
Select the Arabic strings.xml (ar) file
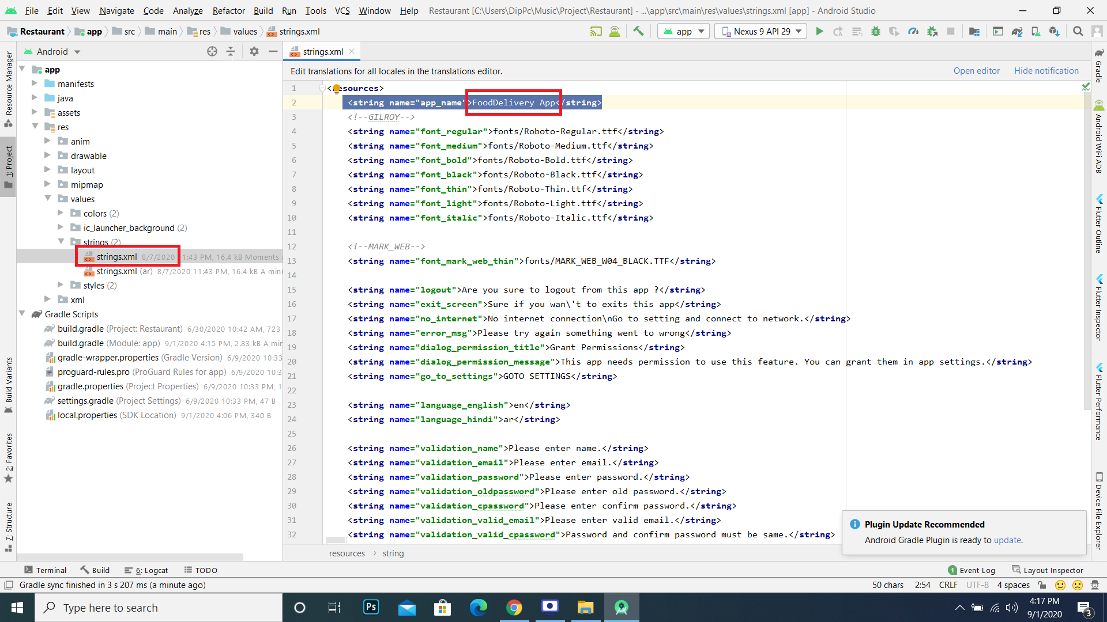pos(116,271)
